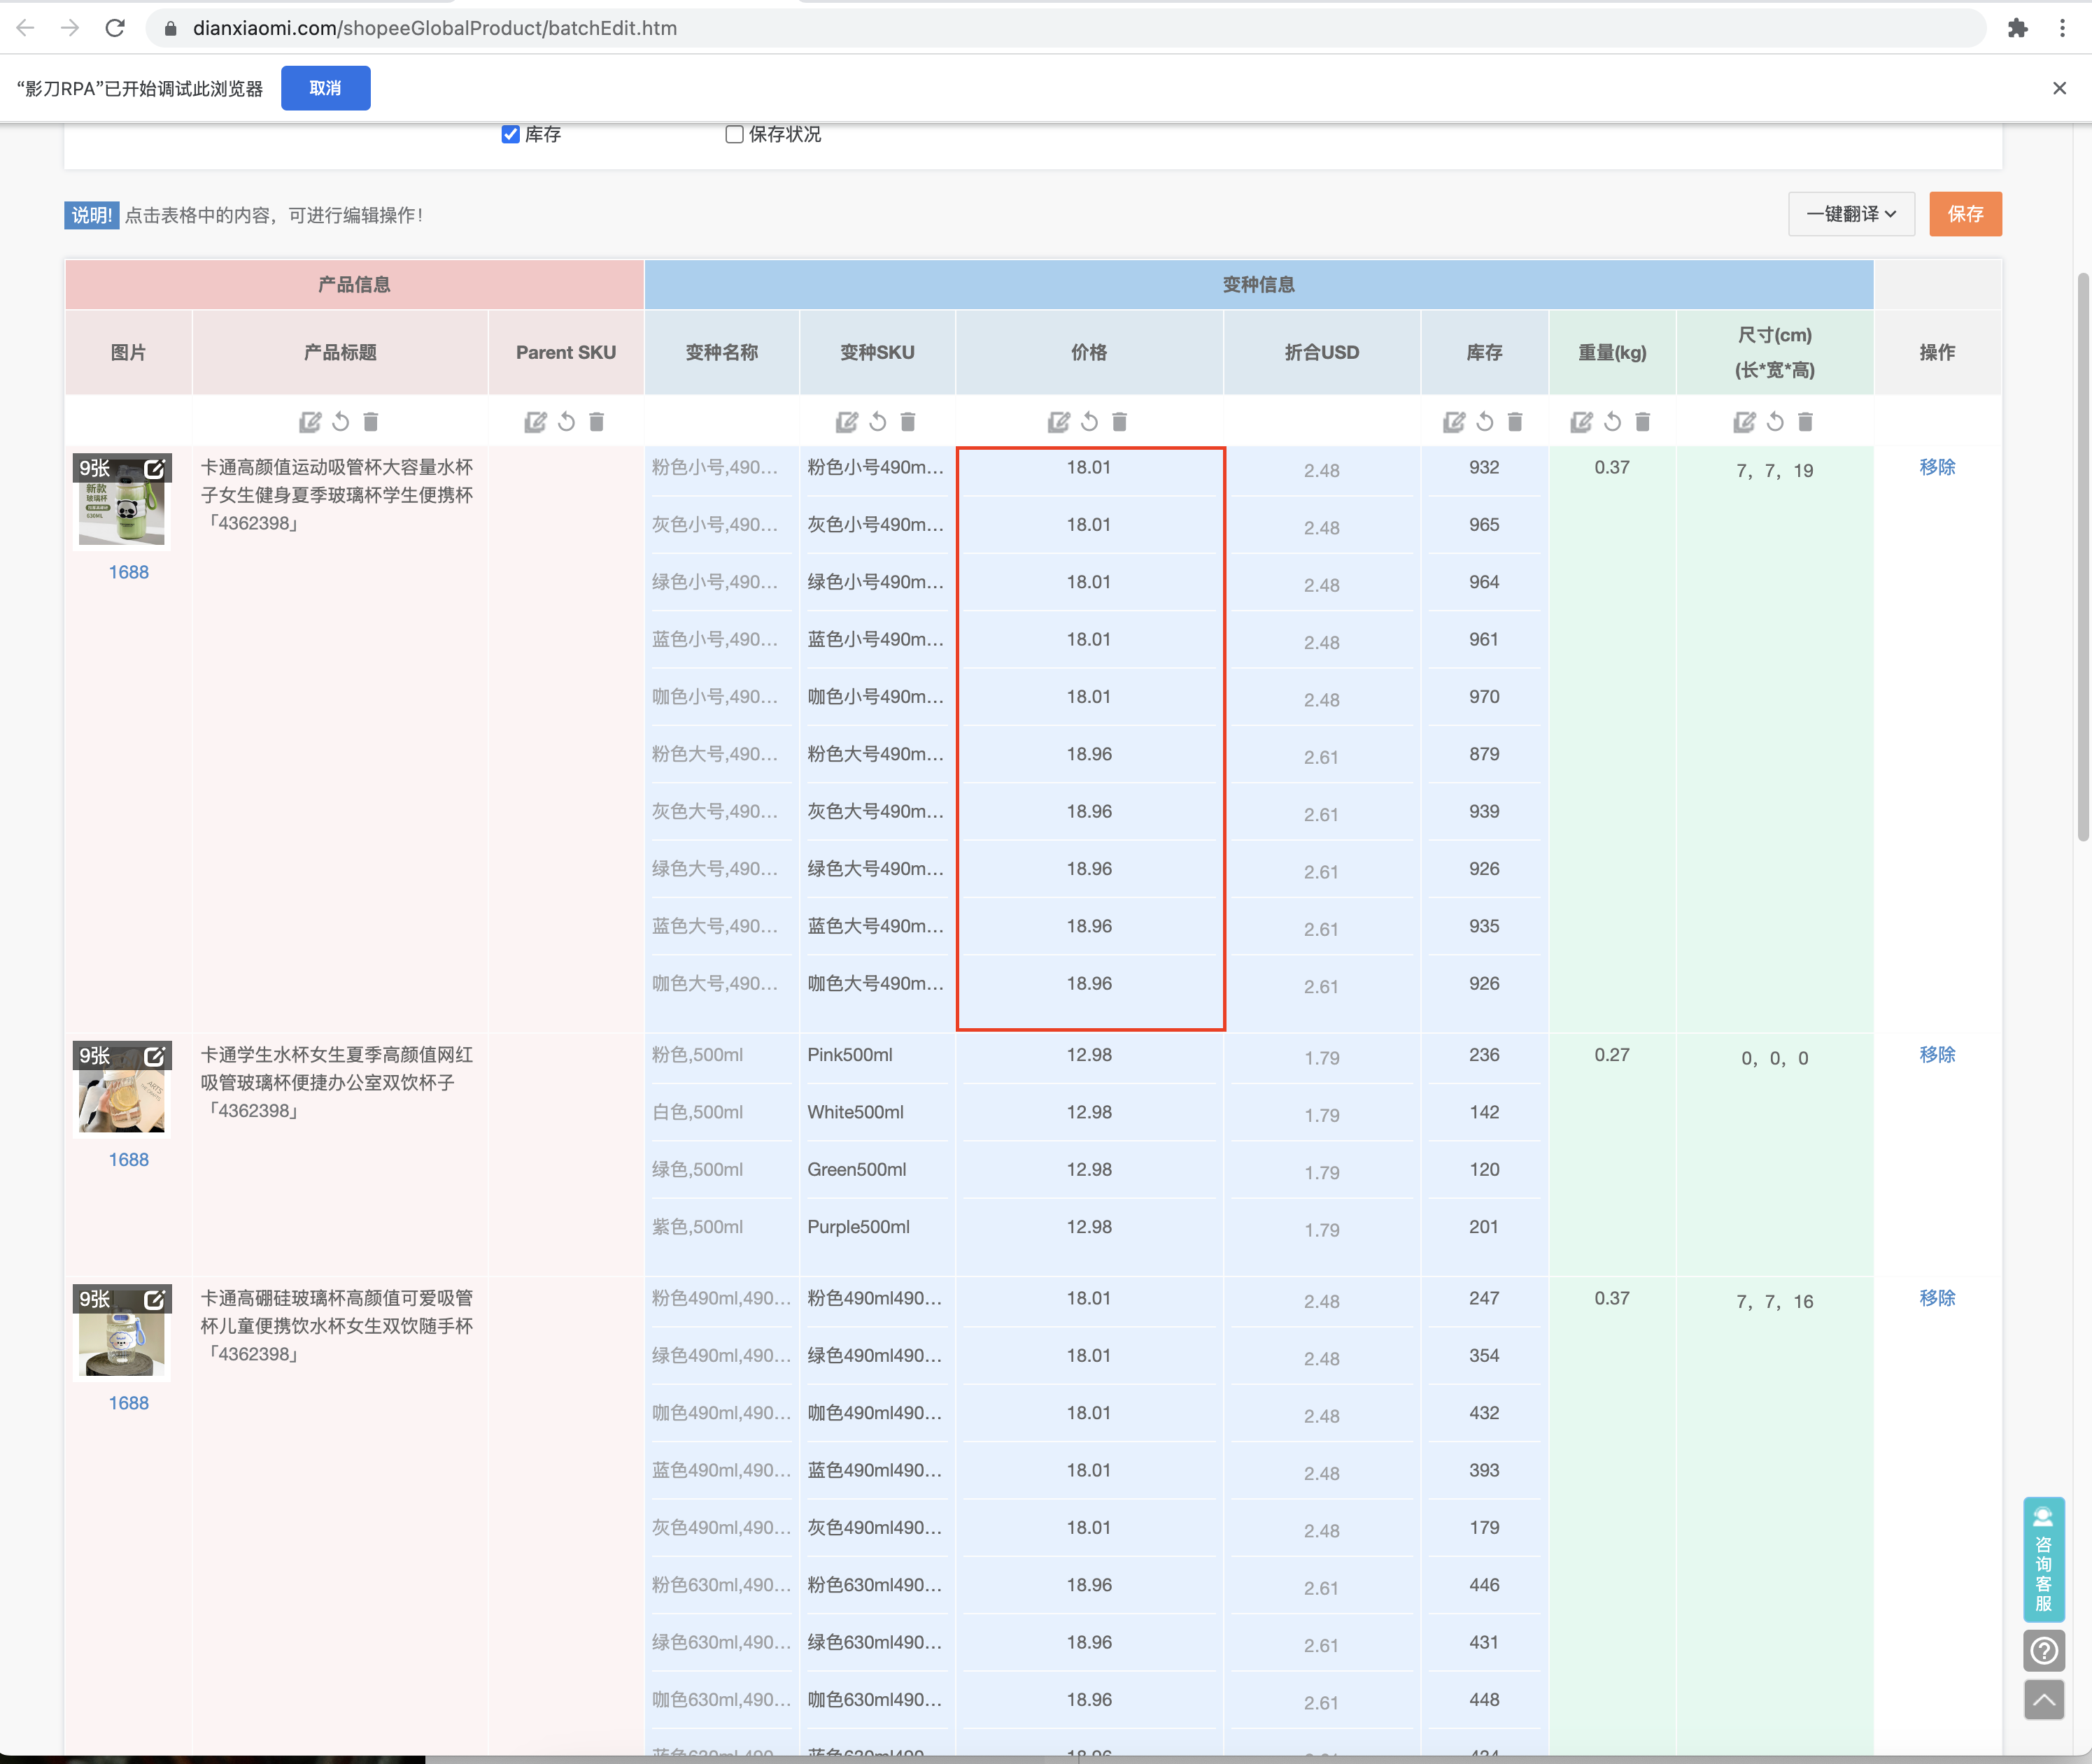Click reset icon under Parent SKU column
This screenshot has height=1764, width=2092.
point(566,422)
